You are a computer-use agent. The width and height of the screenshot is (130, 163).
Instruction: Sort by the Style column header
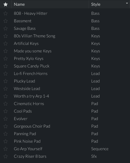109,4
